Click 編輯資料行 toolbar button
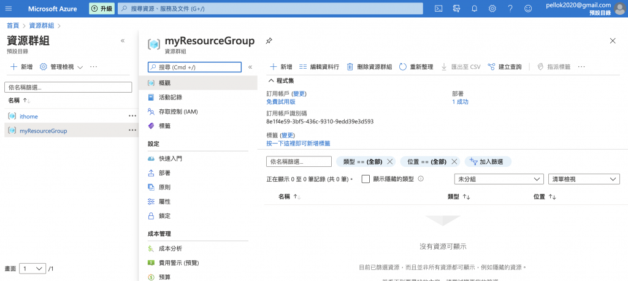Image resolution: width=628 pixels, height=281 pixels. click(319, 67)
